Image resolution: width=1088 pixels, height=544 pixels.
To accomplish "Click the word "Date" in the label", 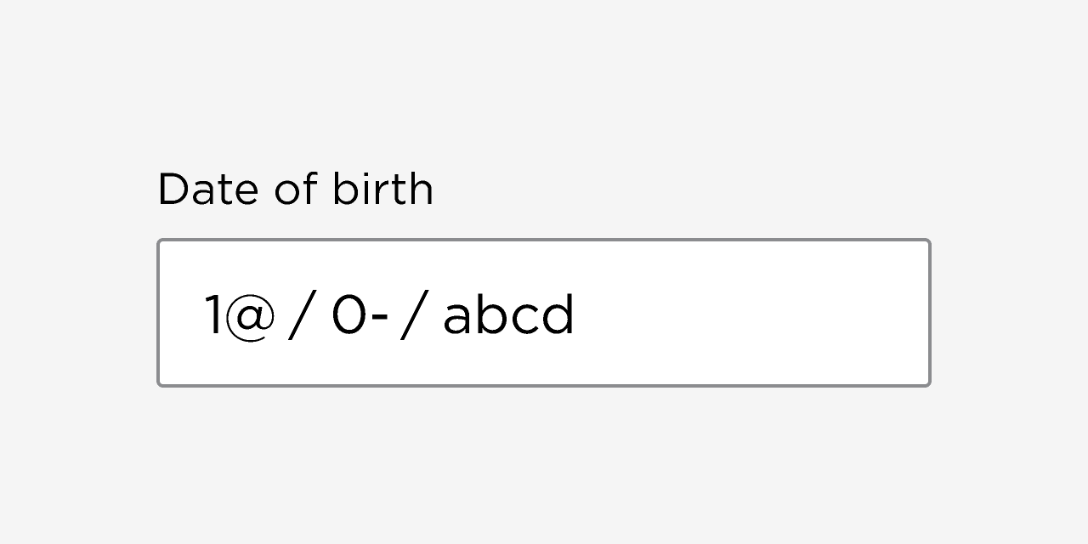I will (x=207, y=189).
